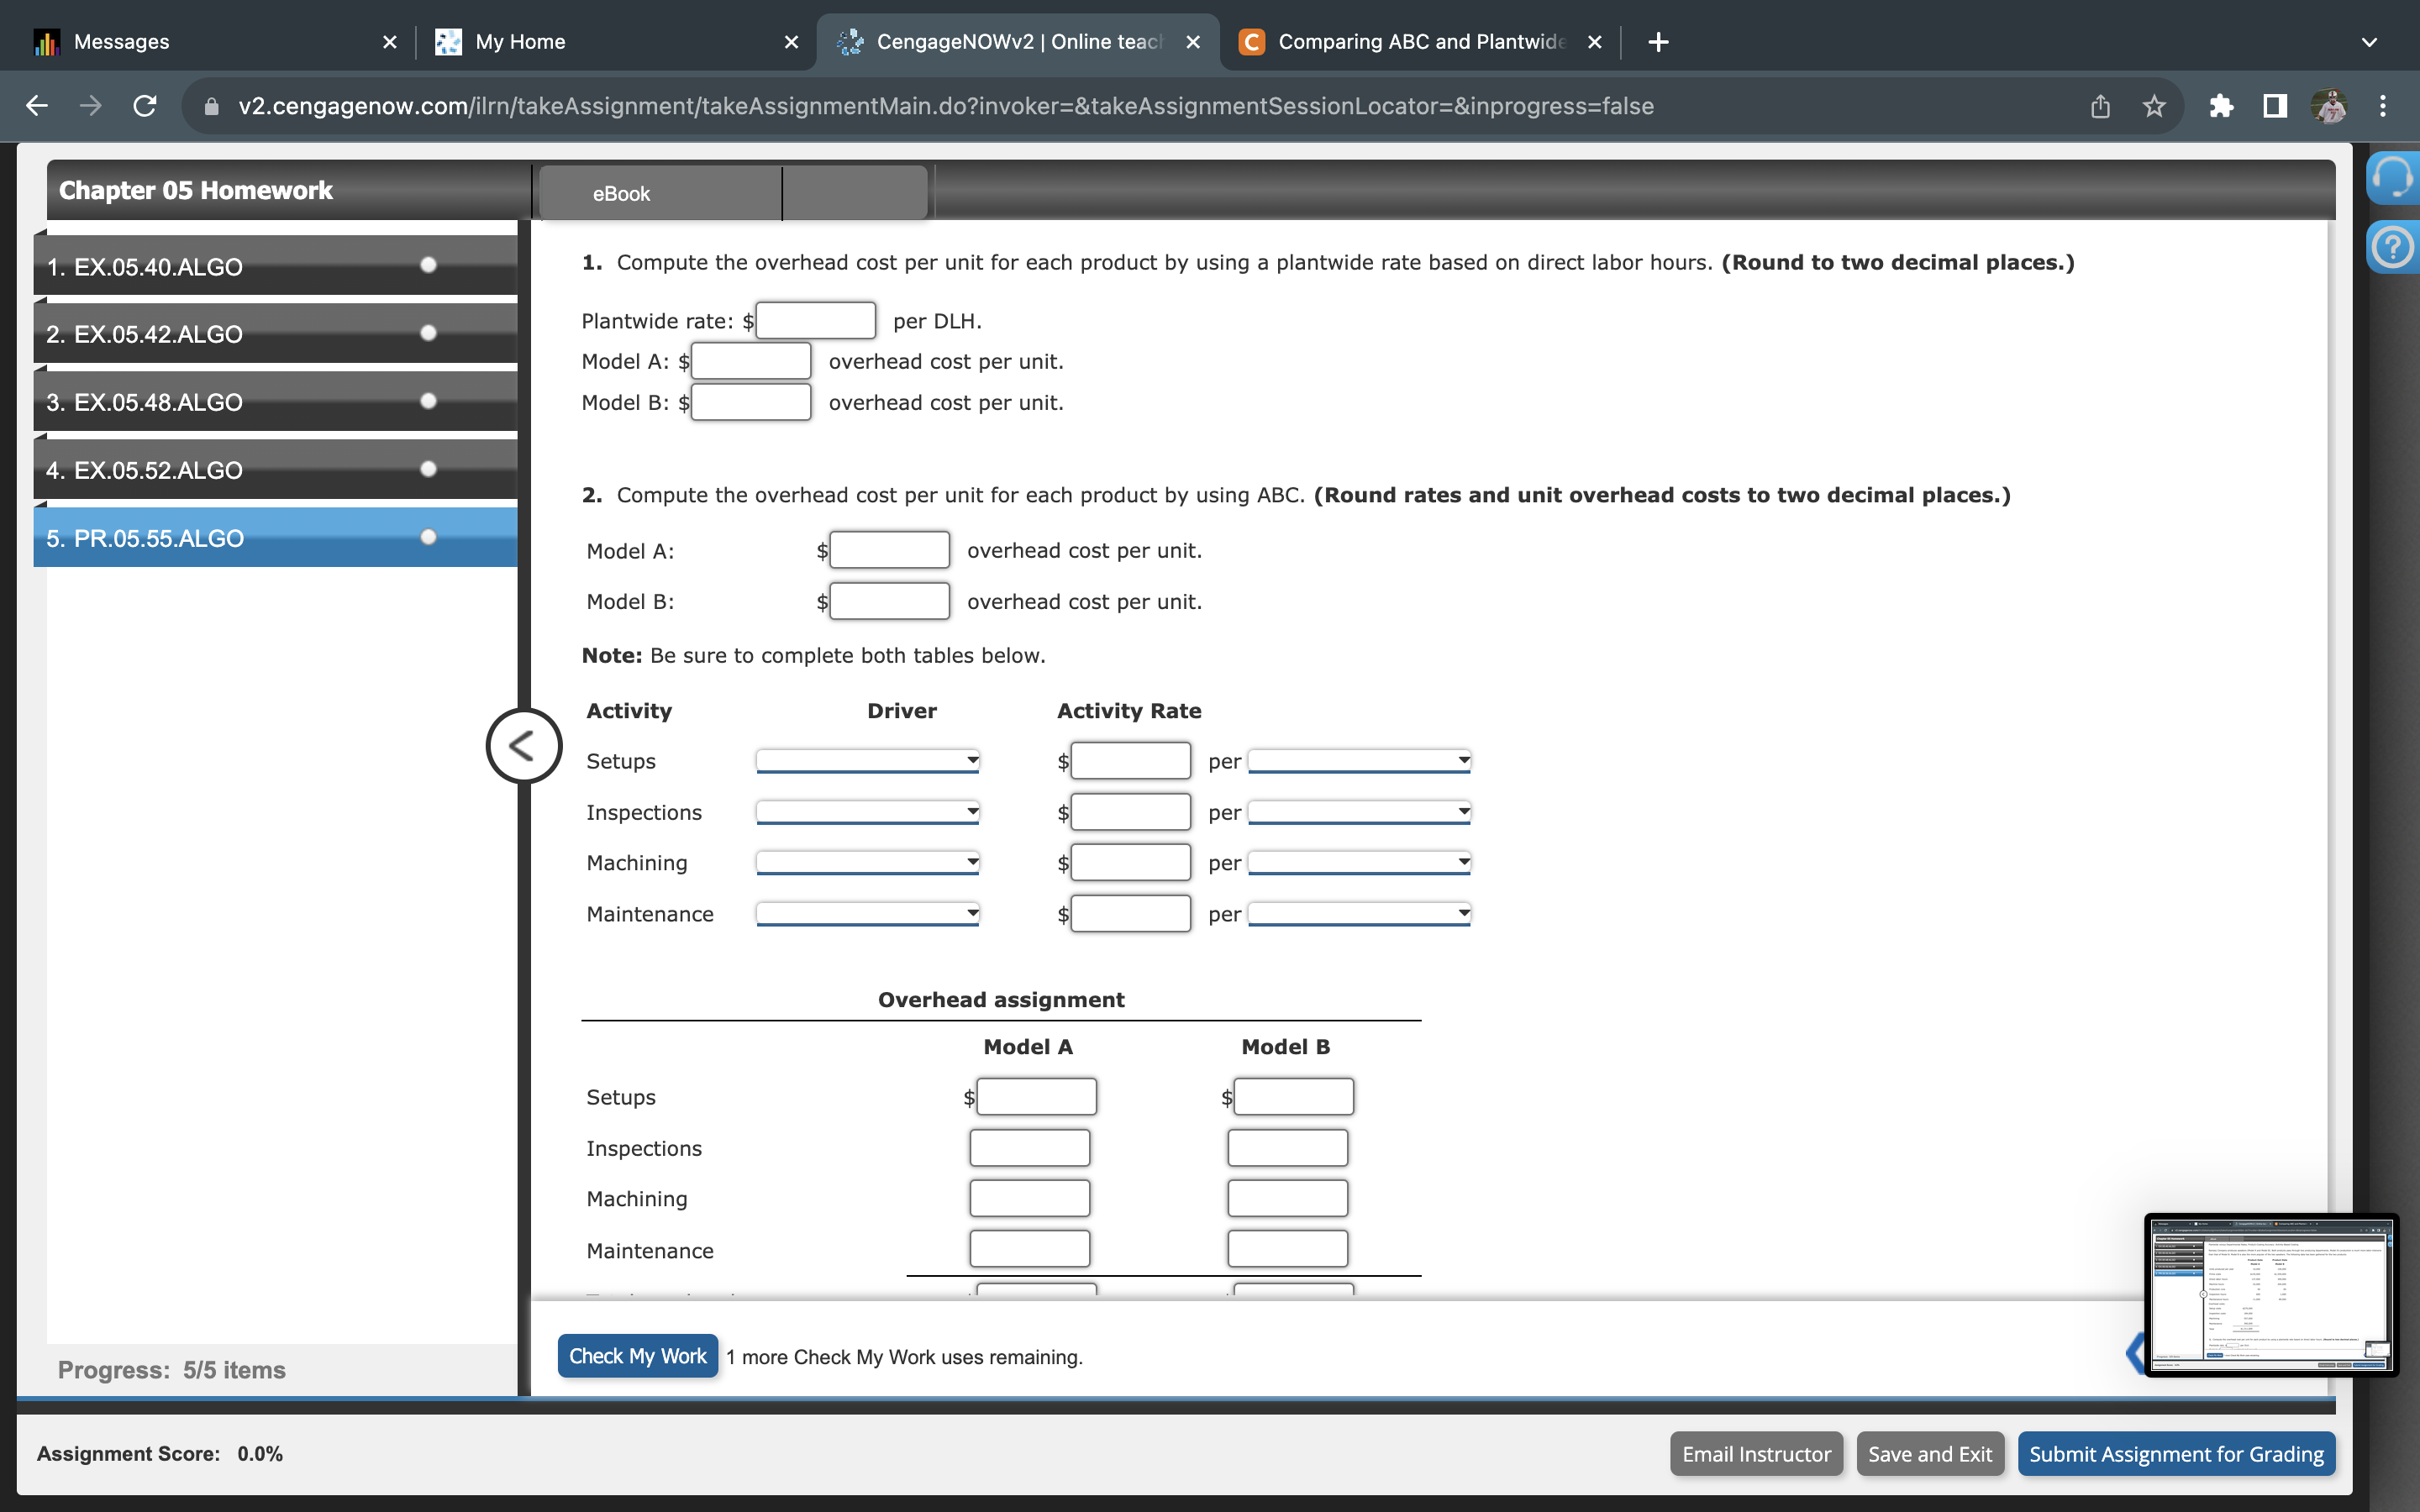Viewport: 2420px width, 1512px height.
Task: Open the Chrome three-dot menu
Action: [x=2383, y=106]
